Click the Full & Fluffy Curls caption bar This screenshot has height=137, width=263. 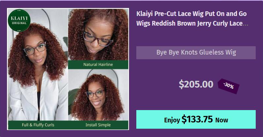38,125
